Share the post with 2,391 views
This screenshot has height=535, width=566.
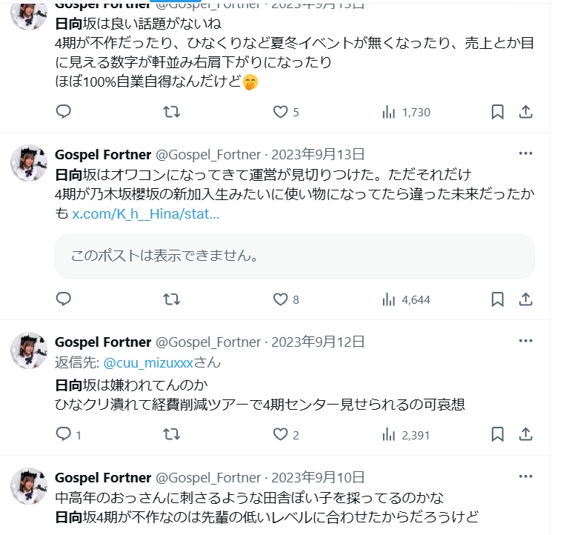point(525,435)
